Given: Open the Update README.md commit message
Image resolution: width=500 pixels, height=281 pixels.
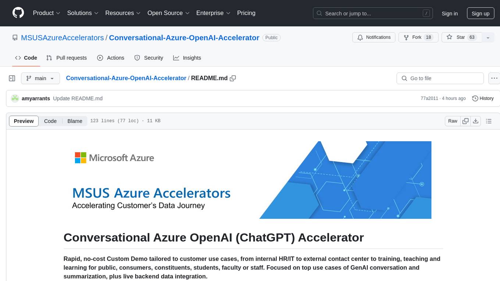Looking at the screenshot, I should (78, 99).
